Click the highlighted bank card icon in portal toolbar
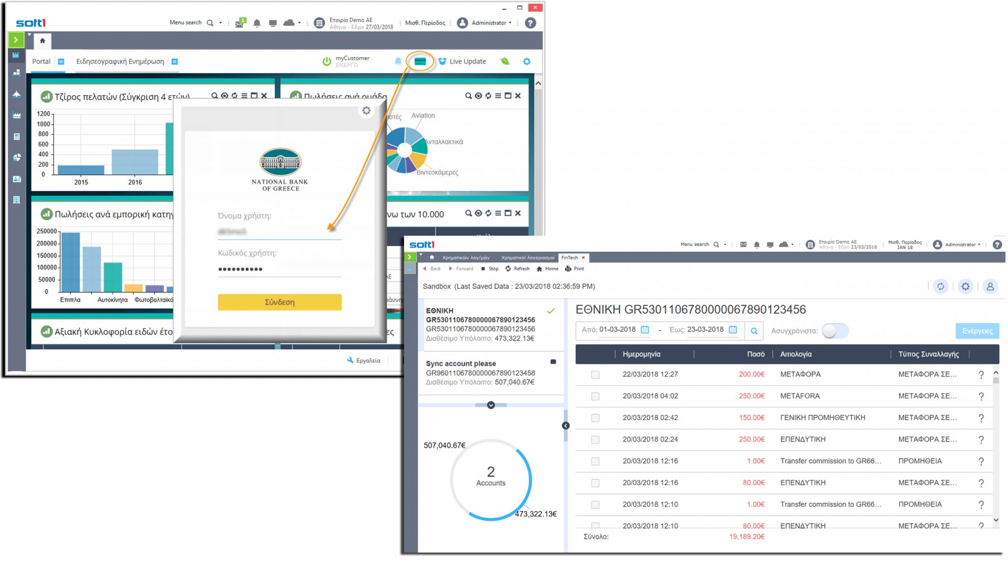 tap(420, 62)
